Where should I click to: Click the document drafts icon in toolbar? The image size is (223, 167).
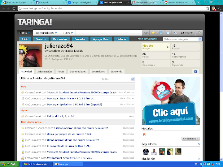[161, 33]
